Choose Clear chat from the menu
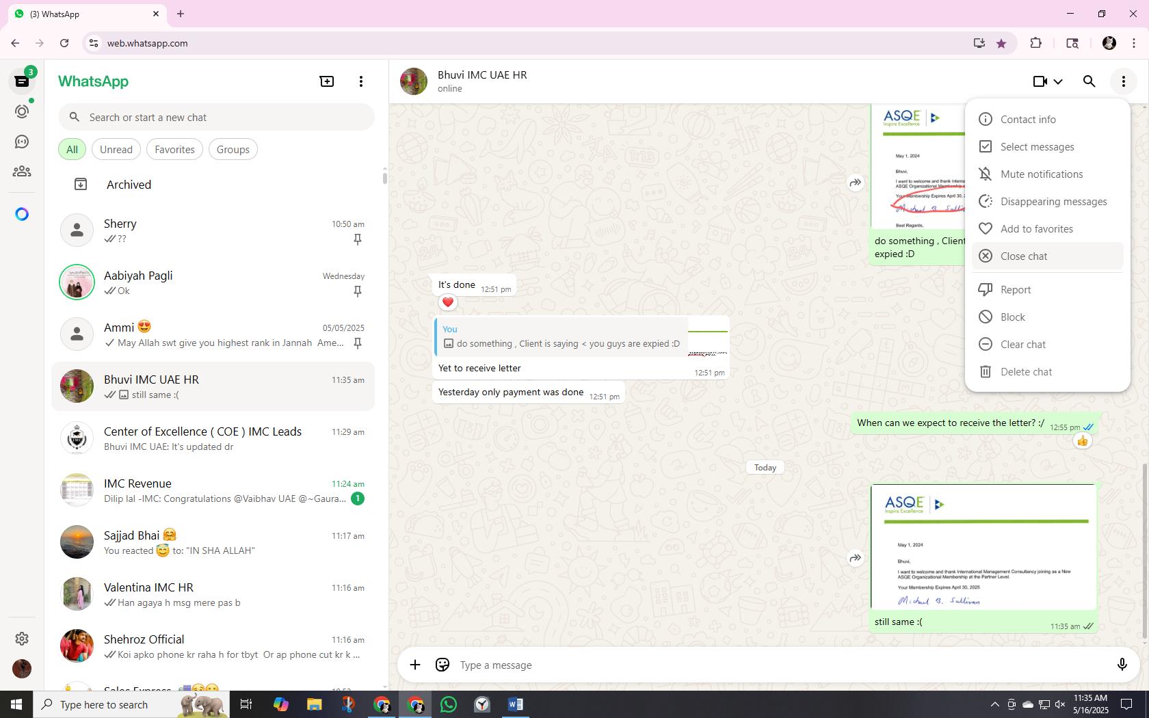The width and height of the screenshot is (1149, 718). [1047, 344]
